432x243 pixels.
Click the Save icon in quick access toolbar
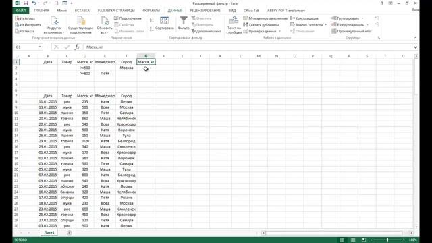26,3
